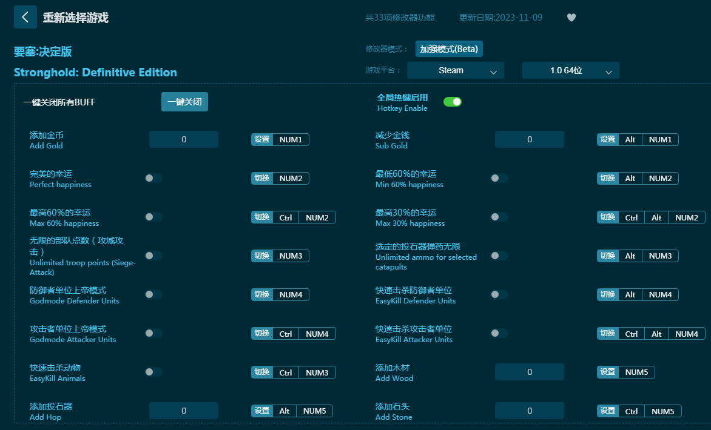Click the 一键关闭 button
Viewport: 711px width, 430px height.
pos(184,102)
